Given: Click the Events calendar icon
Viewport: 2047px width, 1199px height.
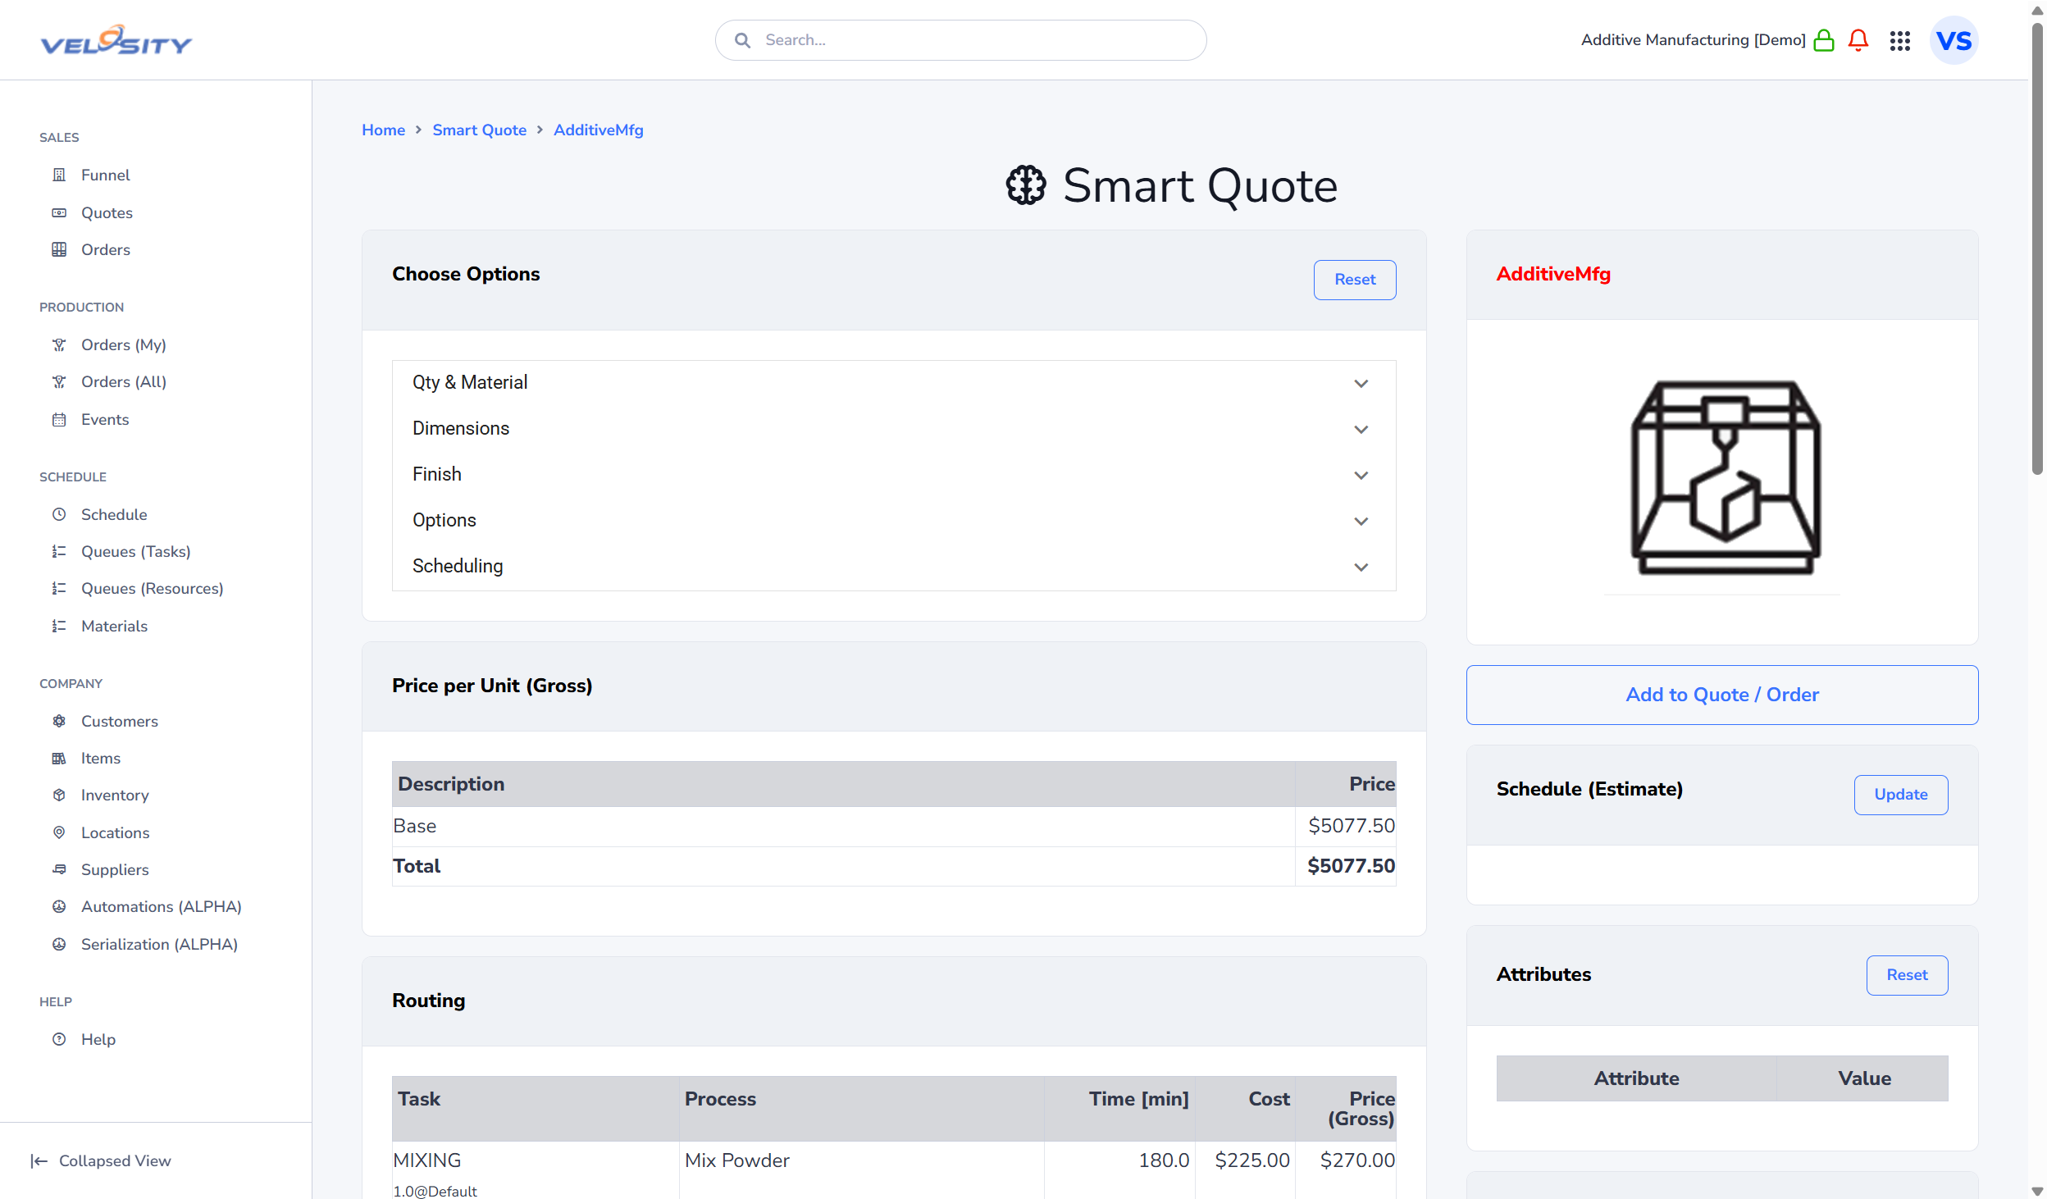Looking at the screenshot, I should click(59, 419).
